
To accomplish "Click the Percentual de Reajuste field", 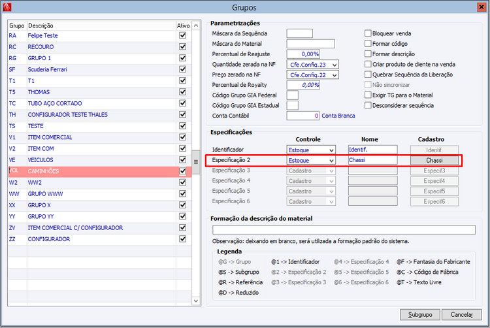I will pyautogui.click(x=303, y=54).
